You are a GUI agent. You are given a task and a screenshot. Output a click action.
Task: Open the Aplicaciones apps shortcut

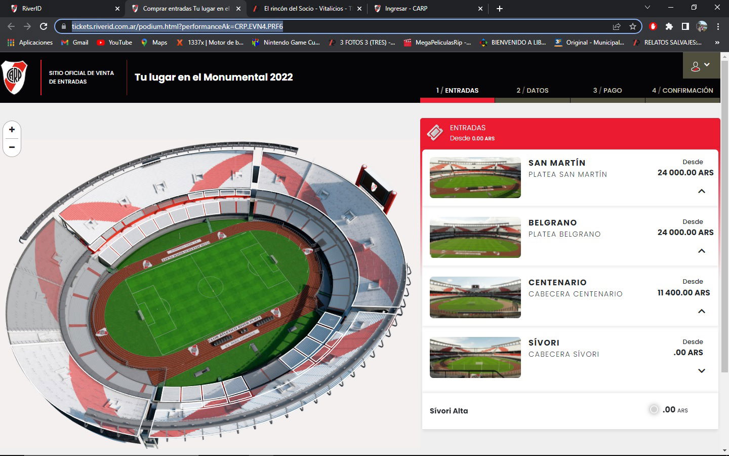click(x=30, y=43)
